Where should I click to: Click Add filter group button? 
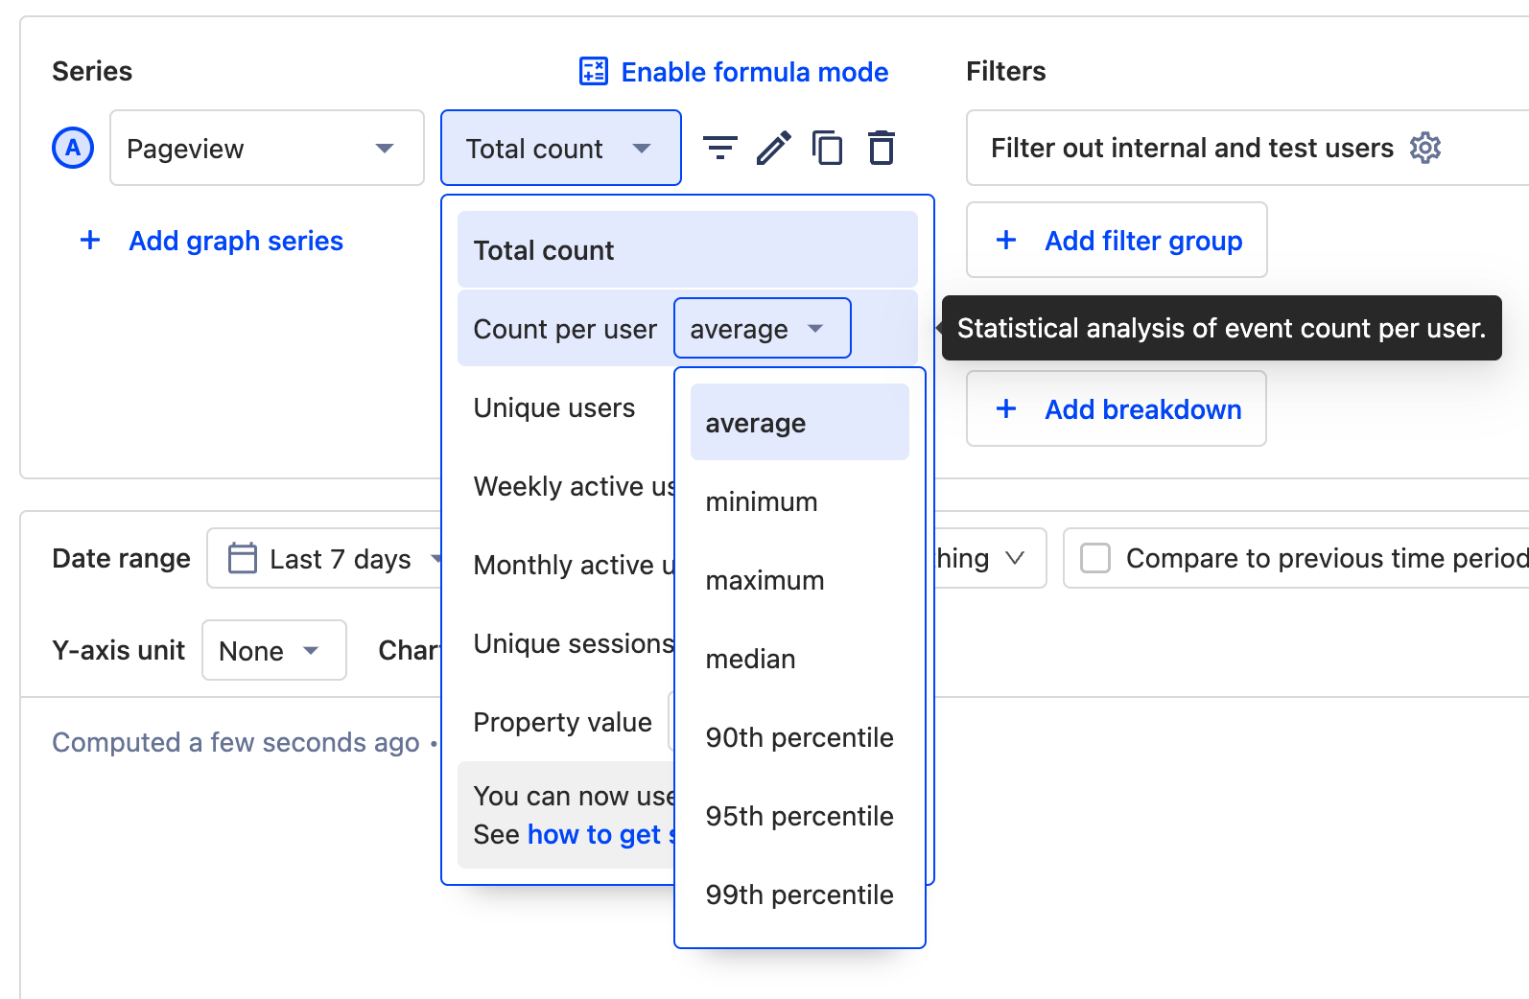tap(1117, 240)
